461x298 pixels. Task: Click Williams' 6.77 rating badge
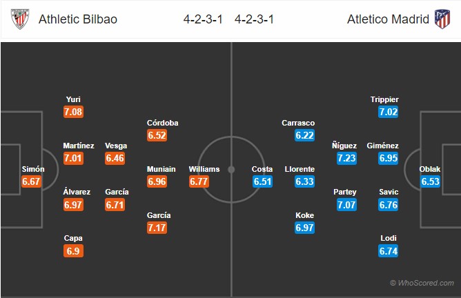pos(199,181)
